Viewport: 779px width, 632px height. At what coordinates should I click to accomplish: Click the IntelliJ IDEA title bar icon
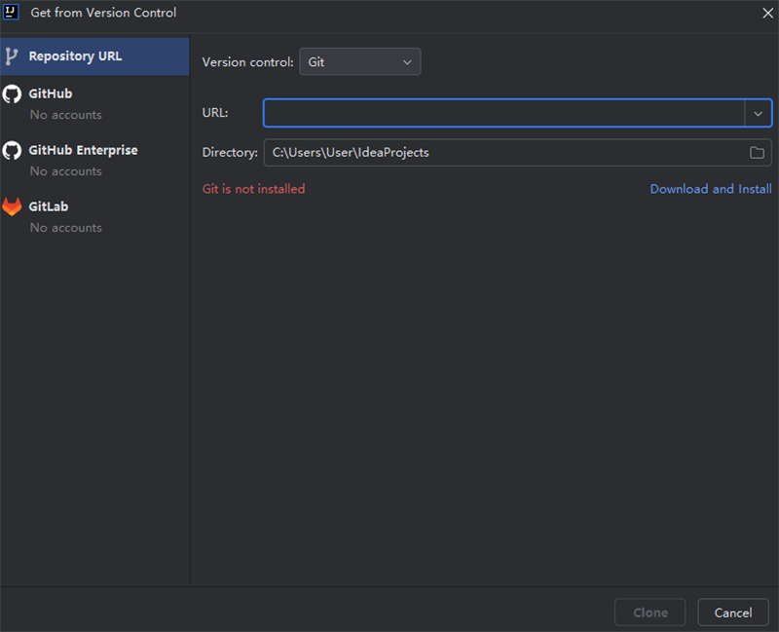click(11, 13)
